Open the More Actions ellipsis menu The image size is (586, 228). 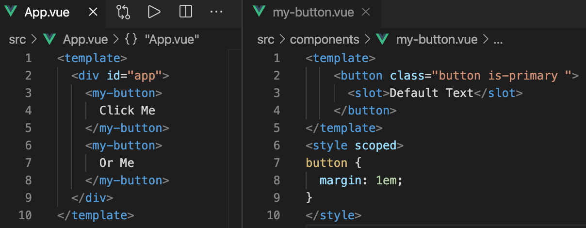[x=216, y=12]
